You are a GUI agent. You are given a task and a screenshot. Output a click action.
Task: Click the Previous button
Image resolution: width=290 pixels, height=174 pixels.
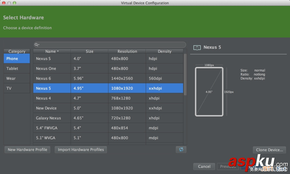click(228, 166)
